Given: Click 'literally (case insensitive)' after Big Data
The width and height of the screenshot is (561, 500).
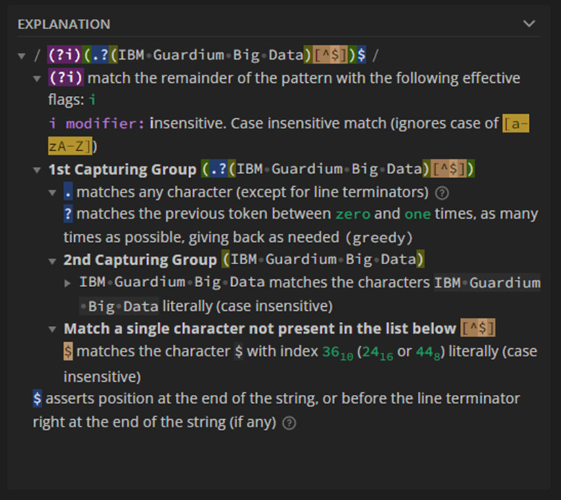Looking at the screenshot, I should (248, 306).
